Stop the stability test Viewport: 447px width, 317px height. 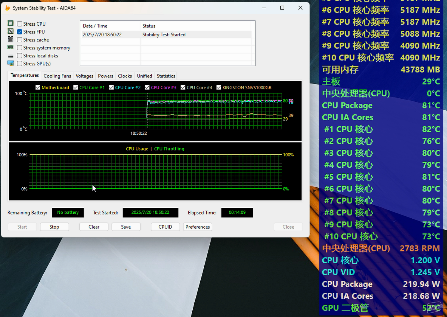click(54, 227)
